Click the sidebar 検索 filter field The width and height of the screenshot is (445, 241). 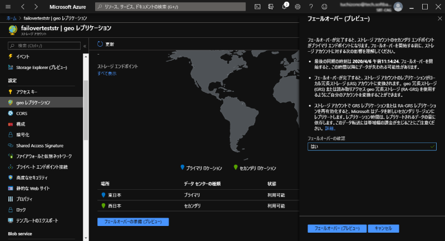pyautogui.click(x=44, y=46)
